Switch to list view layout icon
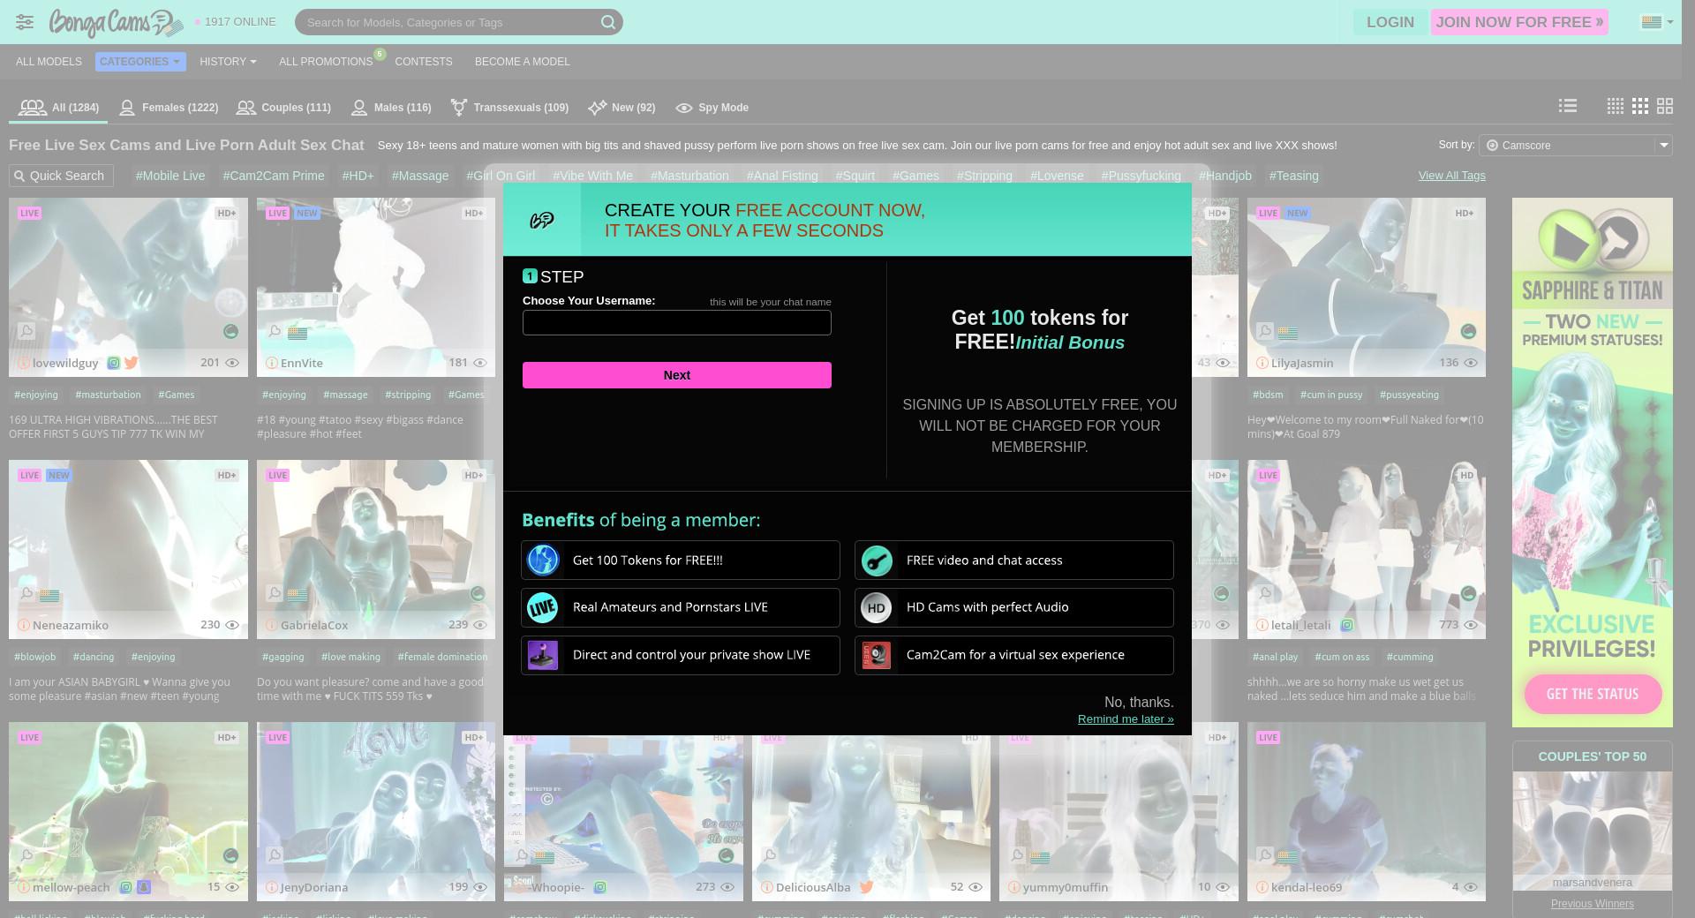This screenshot has height=918, width=1695. pyautogui.click(x=1568, y=106)
